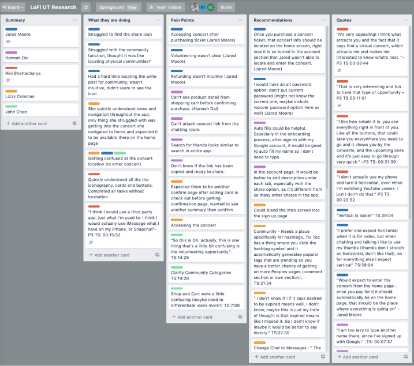Open 'Volunteering wasn't clear (Jared Moore)' card
The height and width of the screenshot is (366, 414).
(x=206, y=56)
